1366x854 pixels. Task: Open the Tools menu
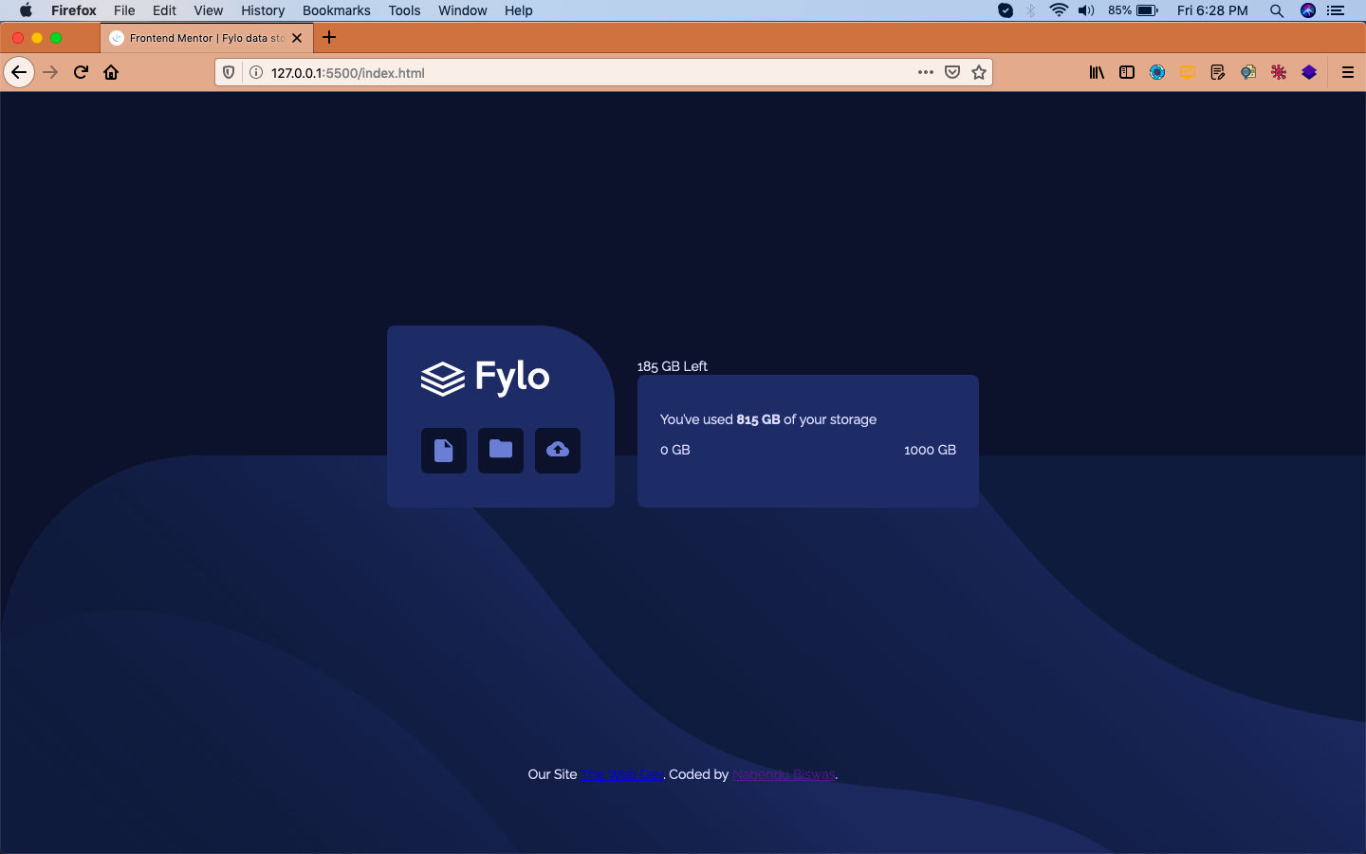404,10
